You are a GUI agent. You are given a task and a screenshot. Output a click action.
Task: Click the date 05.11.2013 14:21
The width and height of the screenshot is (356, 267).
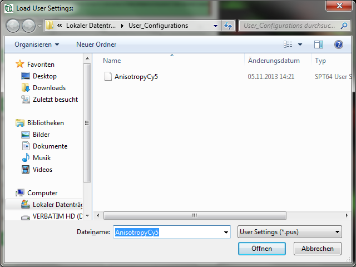(271, 77)
